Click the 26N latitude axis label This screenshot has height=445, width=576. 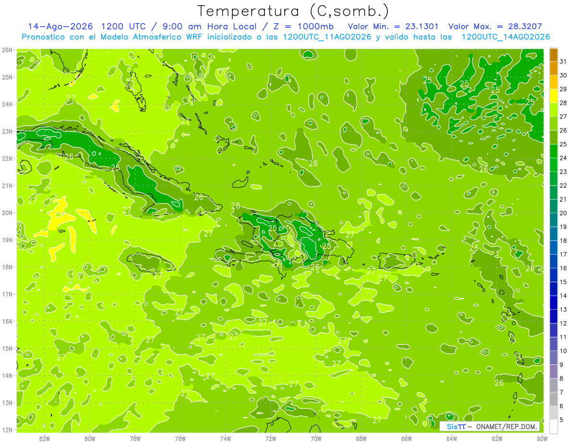(x=7, y=50)
